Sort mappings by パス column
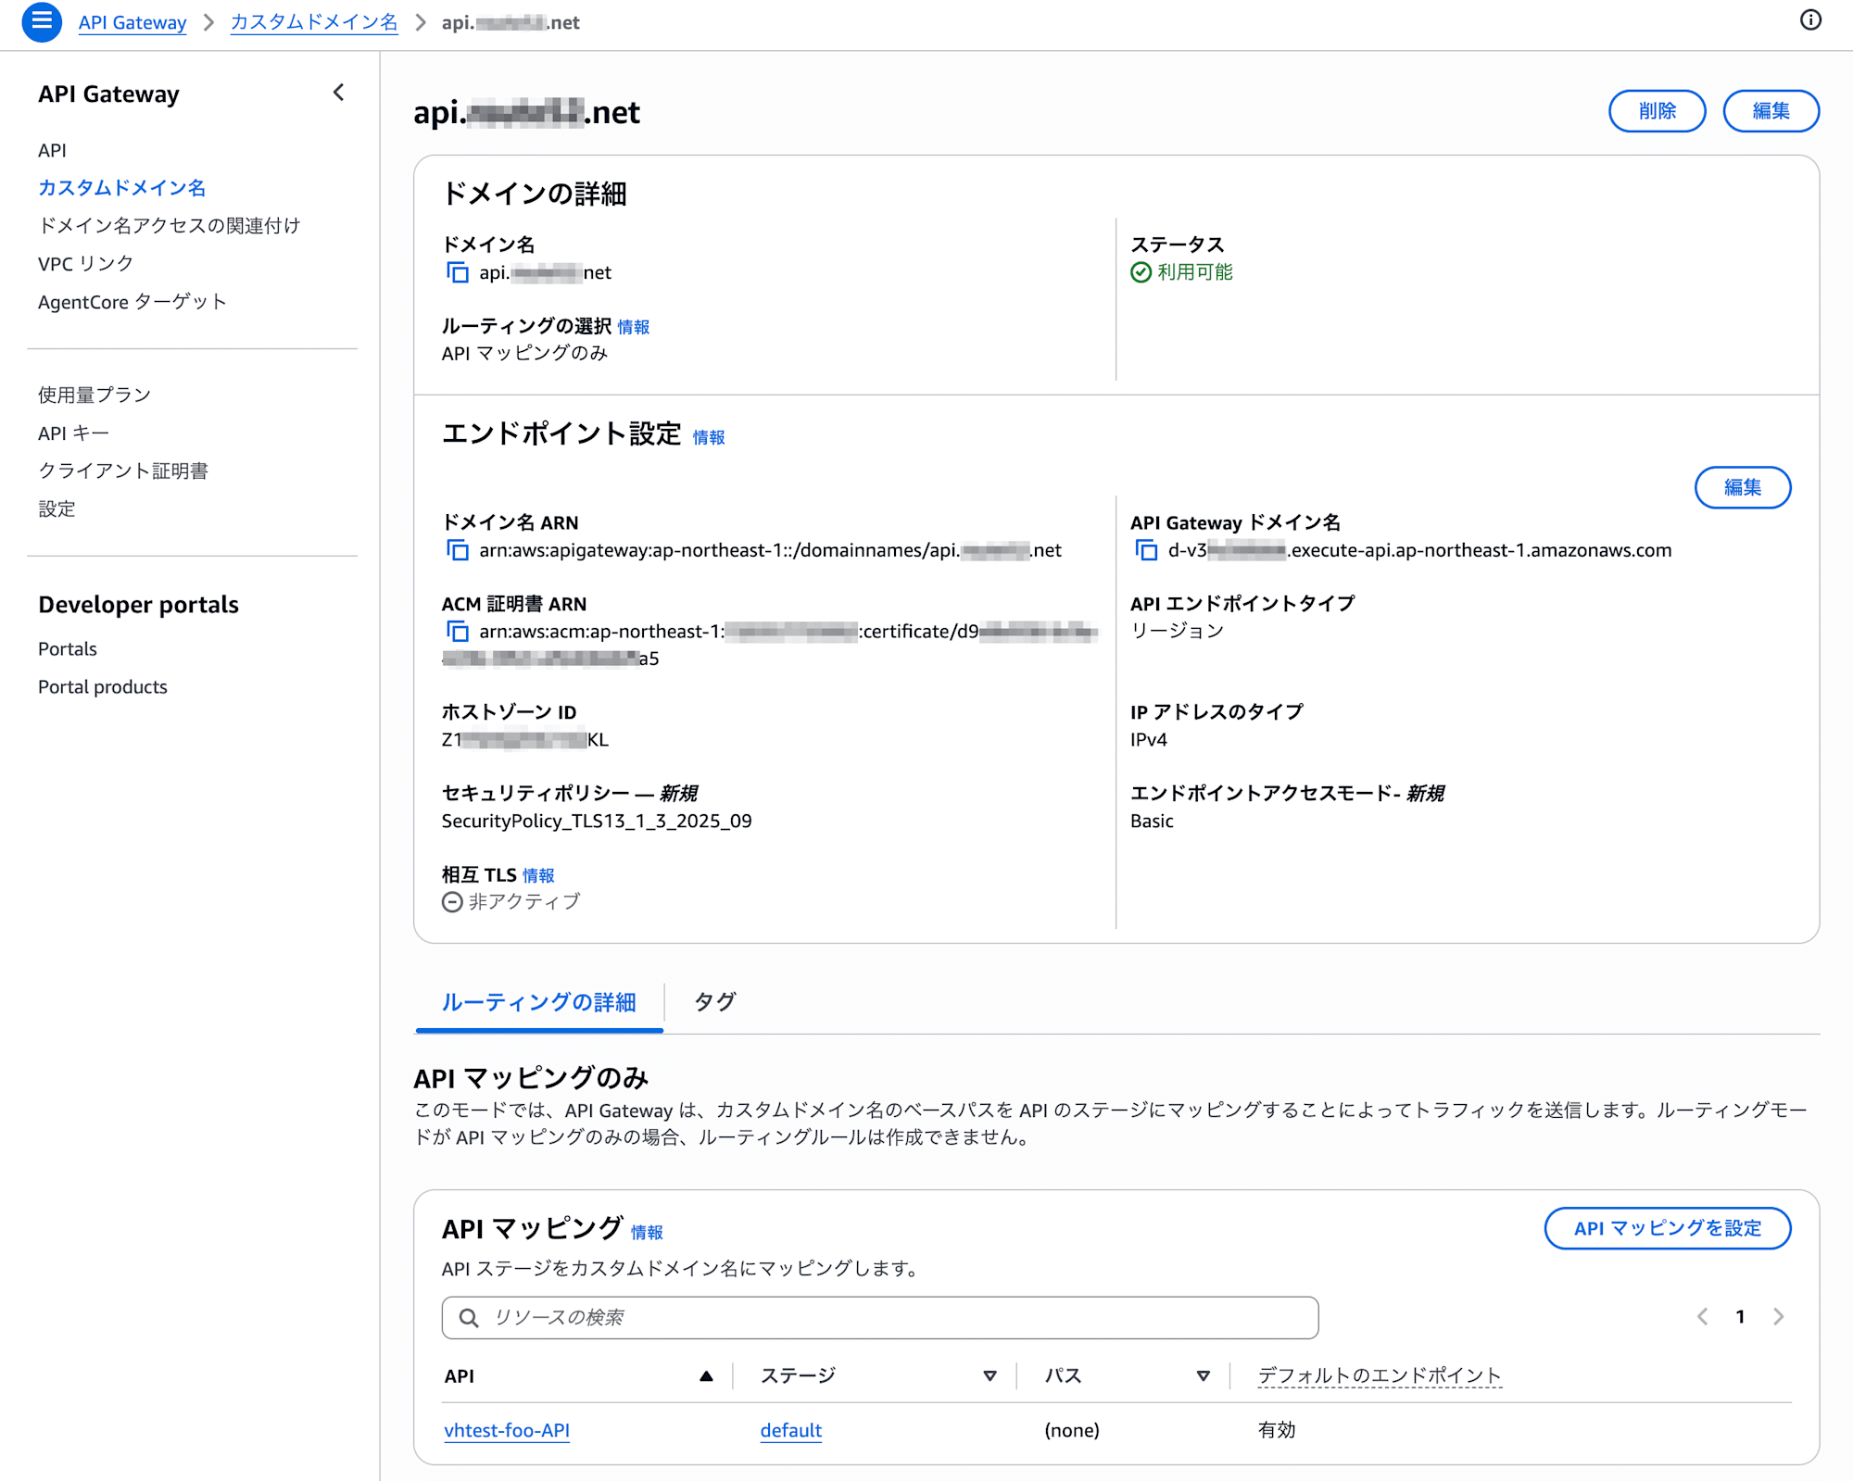The image size is (1853, 1481). click(x=1203, y=1376)
